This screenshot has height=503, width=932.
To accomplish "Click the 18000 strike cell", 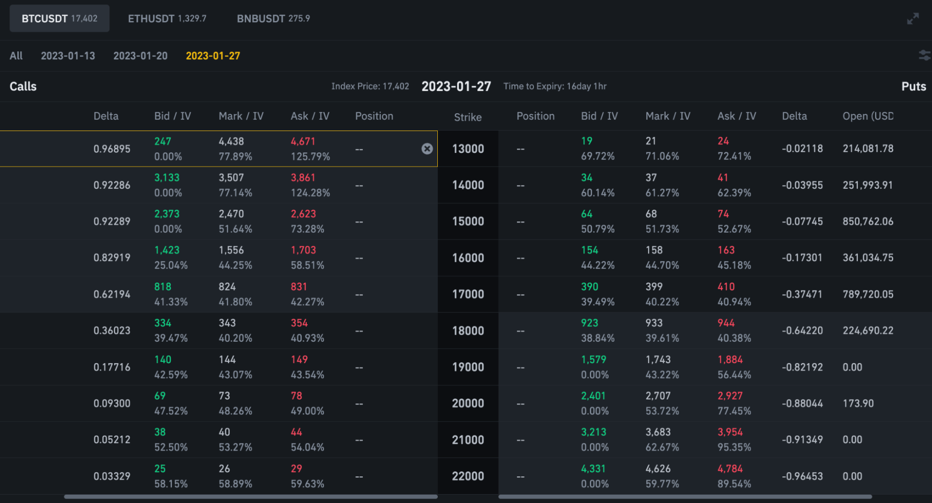I will pyautogui.click(x=468, y=331).
